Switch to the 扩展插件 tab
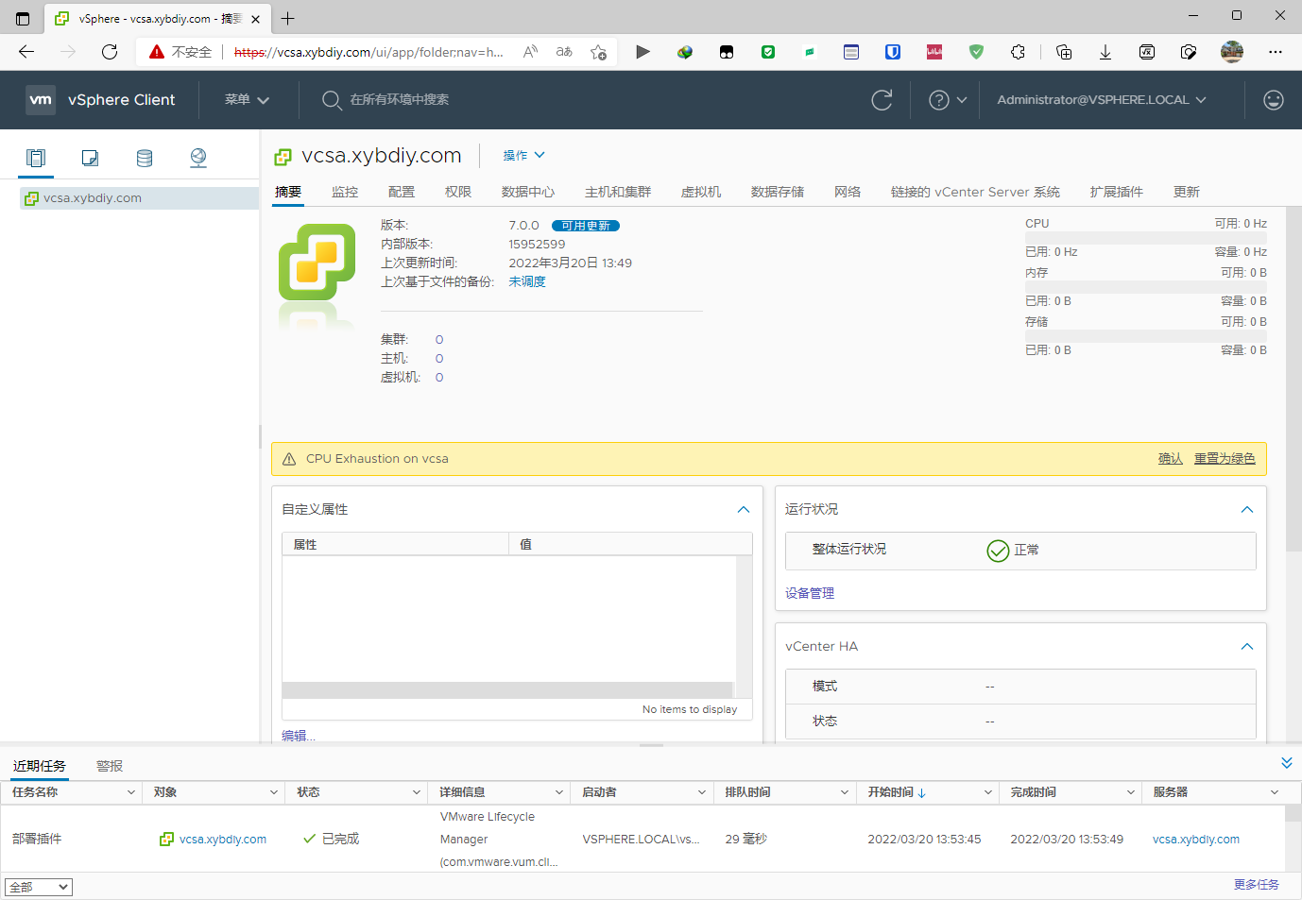This screenshot has width=1302, height=900. pyautogui.click(x=1117, y=192)
